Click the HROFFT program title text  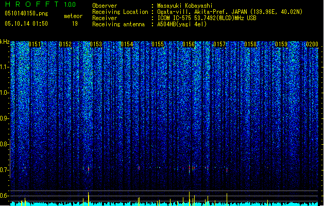tap(32, 4)
